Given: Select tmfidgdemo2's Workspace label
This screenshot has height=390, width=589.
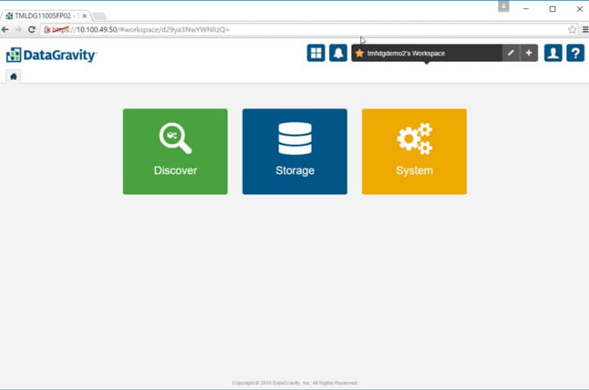Looking at the screenshot, I should click(406, 53).
